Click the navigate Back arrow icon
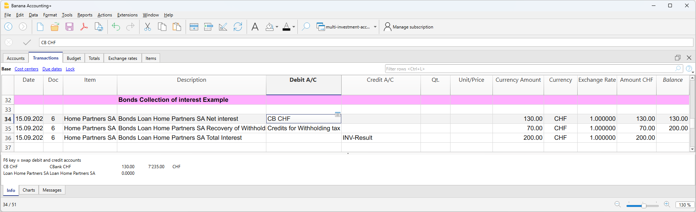 pyautogui.click(x=8, y=27)
